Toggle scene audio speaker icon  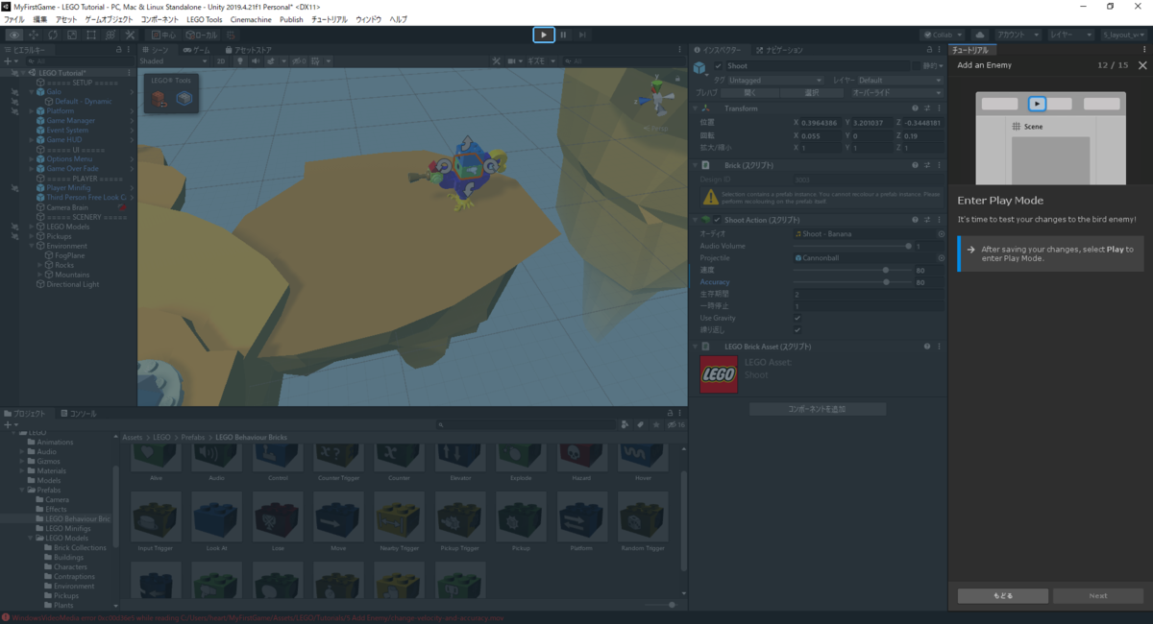click(x=256, y=60)
